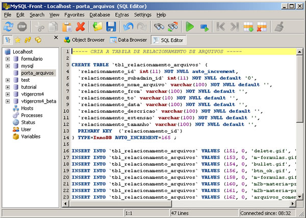Click the yellow chain links icon
This screenshot has width=306, height=218.
point(28,40)
